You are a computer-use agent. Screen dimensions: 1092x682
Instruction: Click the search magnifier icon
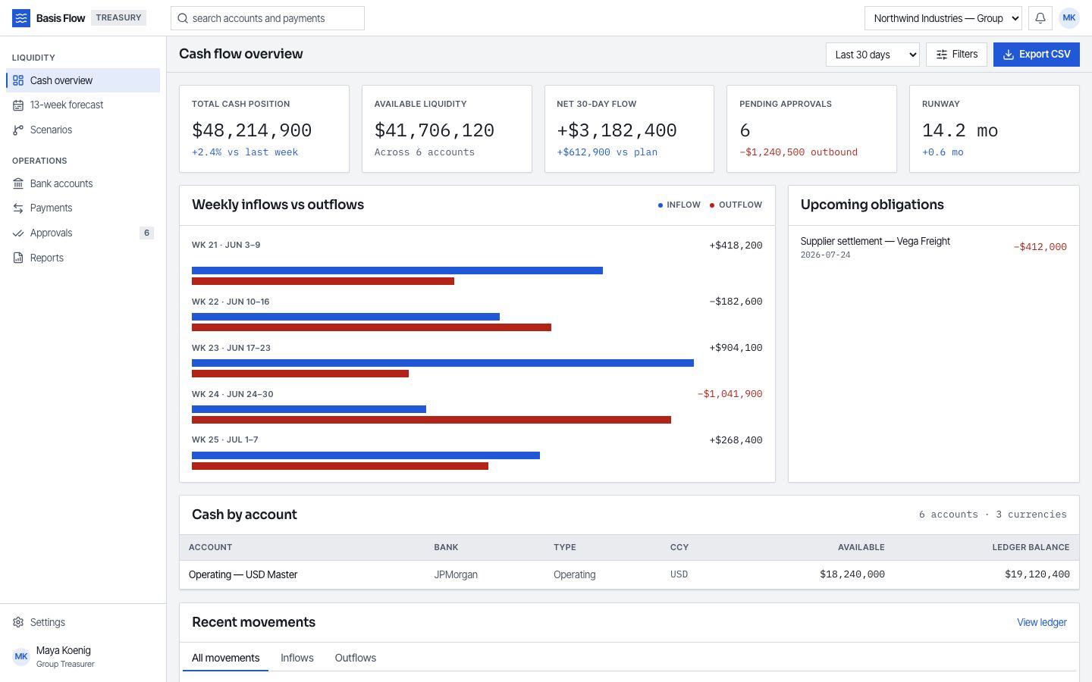tap(183, 18)
